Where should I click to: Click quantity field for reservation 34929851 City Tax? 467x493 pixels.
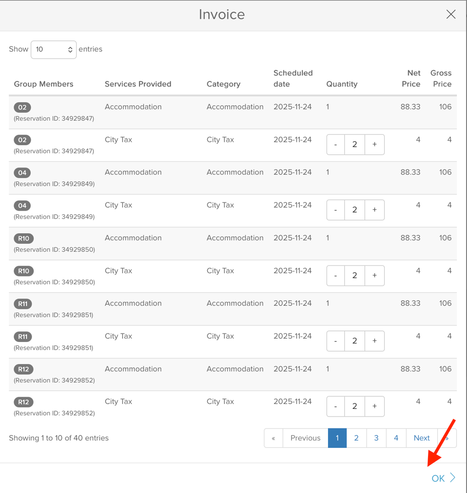click(x=355, y=341)
